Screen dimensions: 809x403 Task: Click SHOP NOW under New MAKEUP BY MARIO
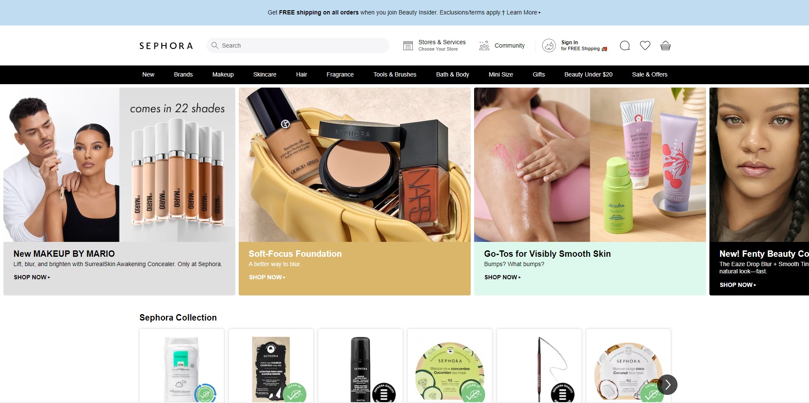(x=32, y=277)
